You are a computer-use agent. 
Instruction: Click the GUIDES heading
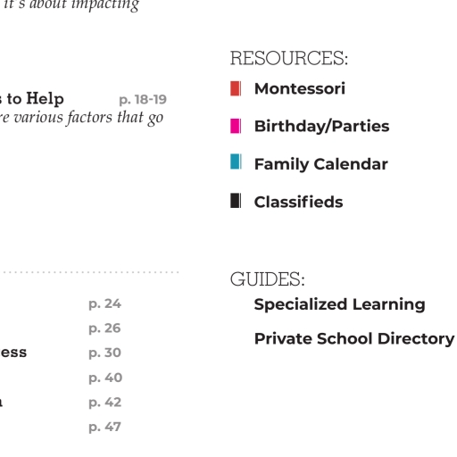268,279
